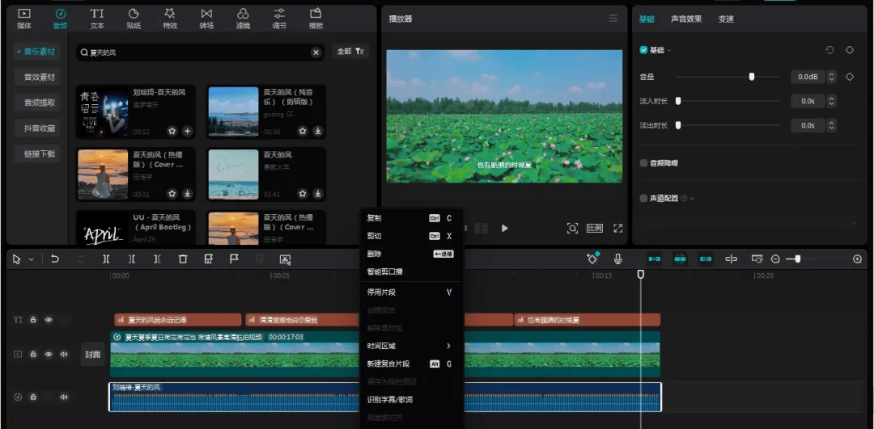The image size is (874, 429).
Task: Mute the audio track speaker
Action: pyautogui.click(x=64, y=397)
